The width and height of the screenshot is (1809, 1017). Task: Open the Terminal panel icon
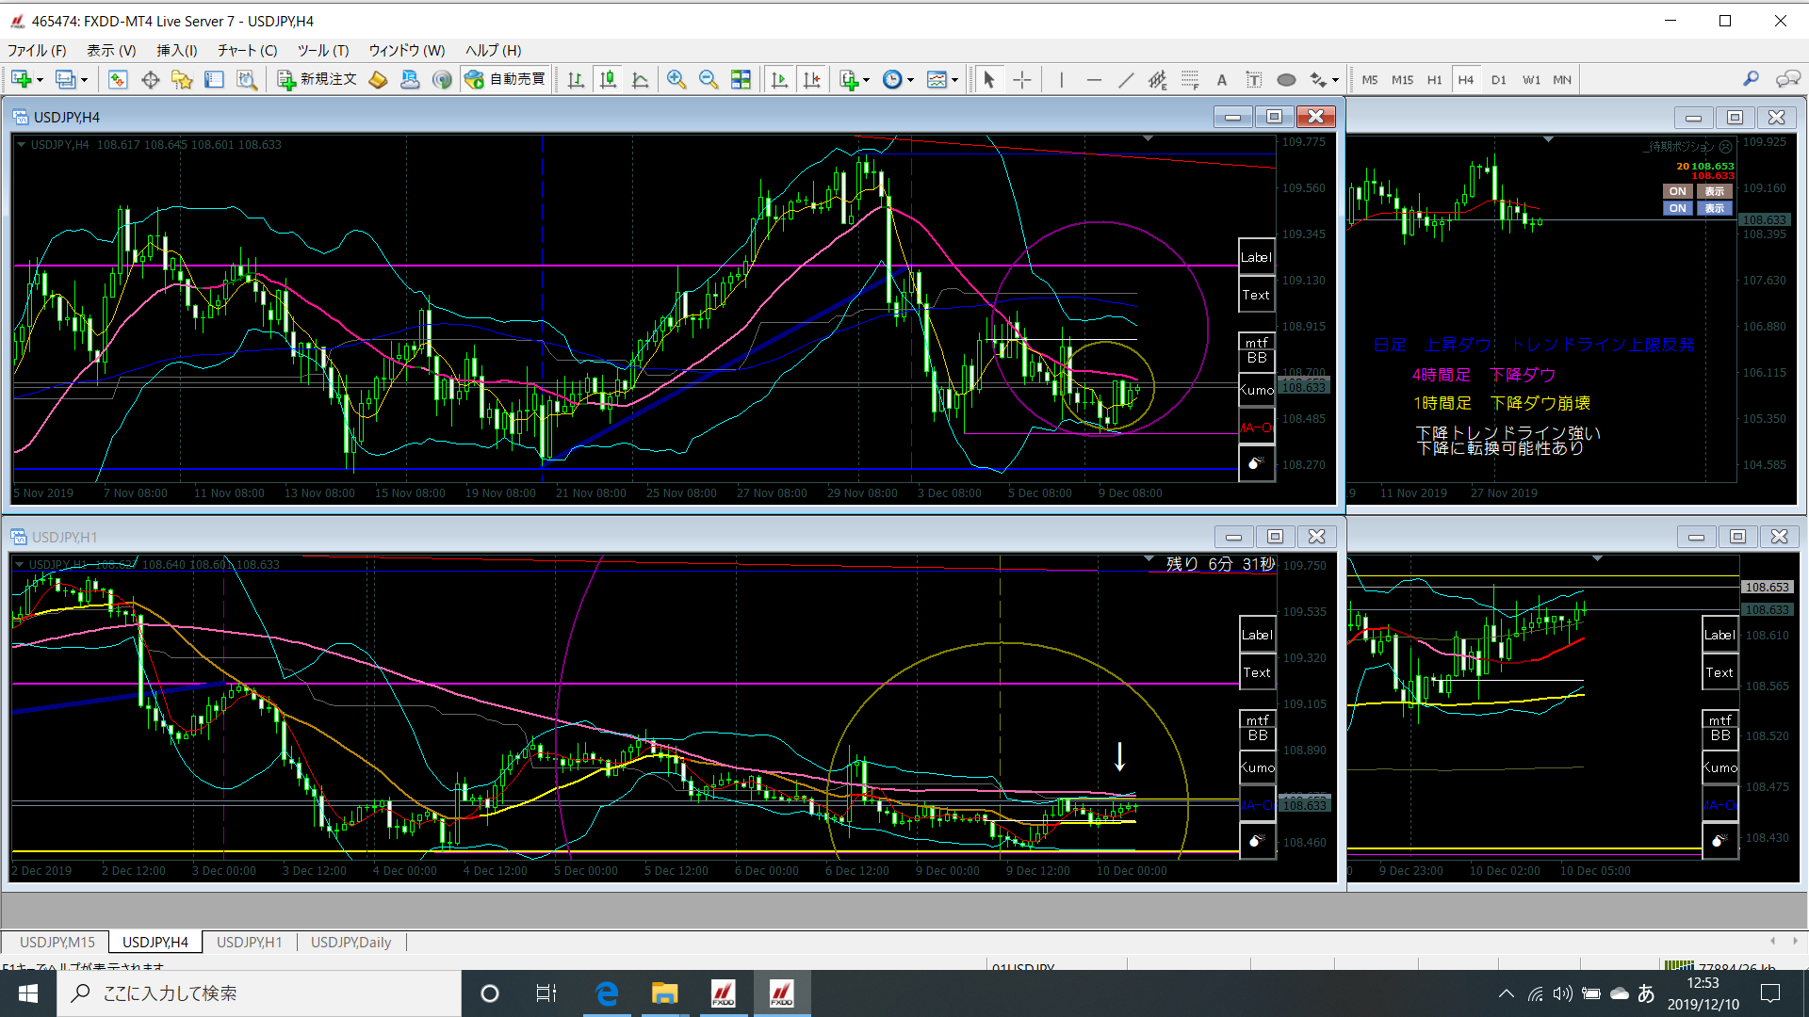point(214,80)
